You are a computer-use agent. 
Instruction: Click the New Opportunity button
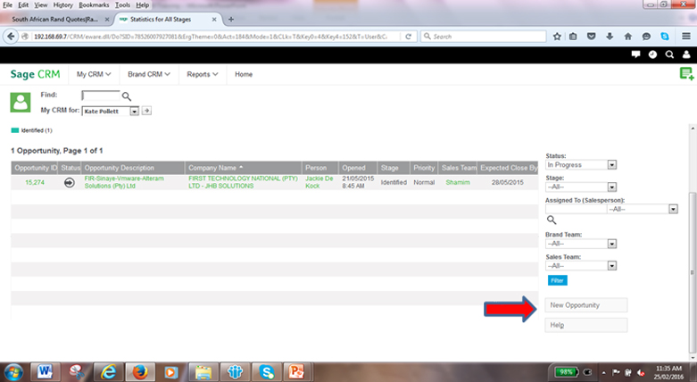click(585, 305)
